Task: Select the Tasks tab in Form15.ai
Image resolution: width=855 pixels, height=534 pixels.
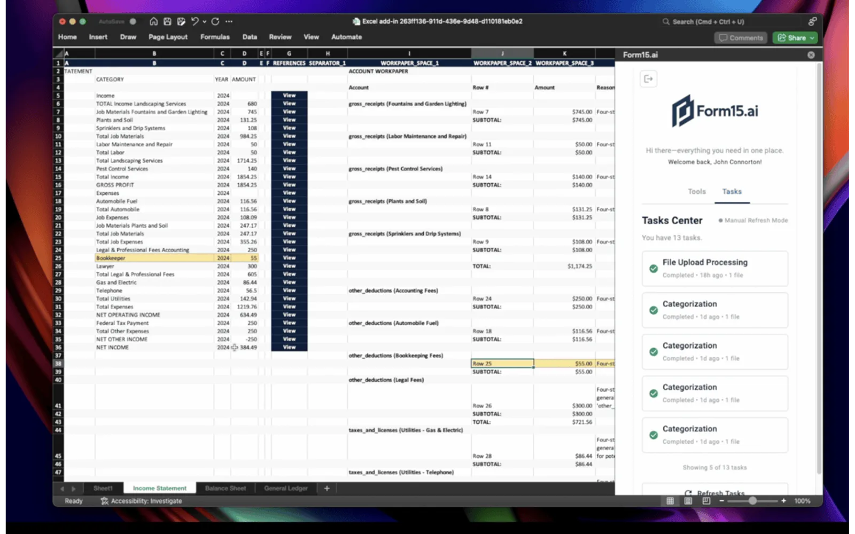Action: (x=732, y=192)
